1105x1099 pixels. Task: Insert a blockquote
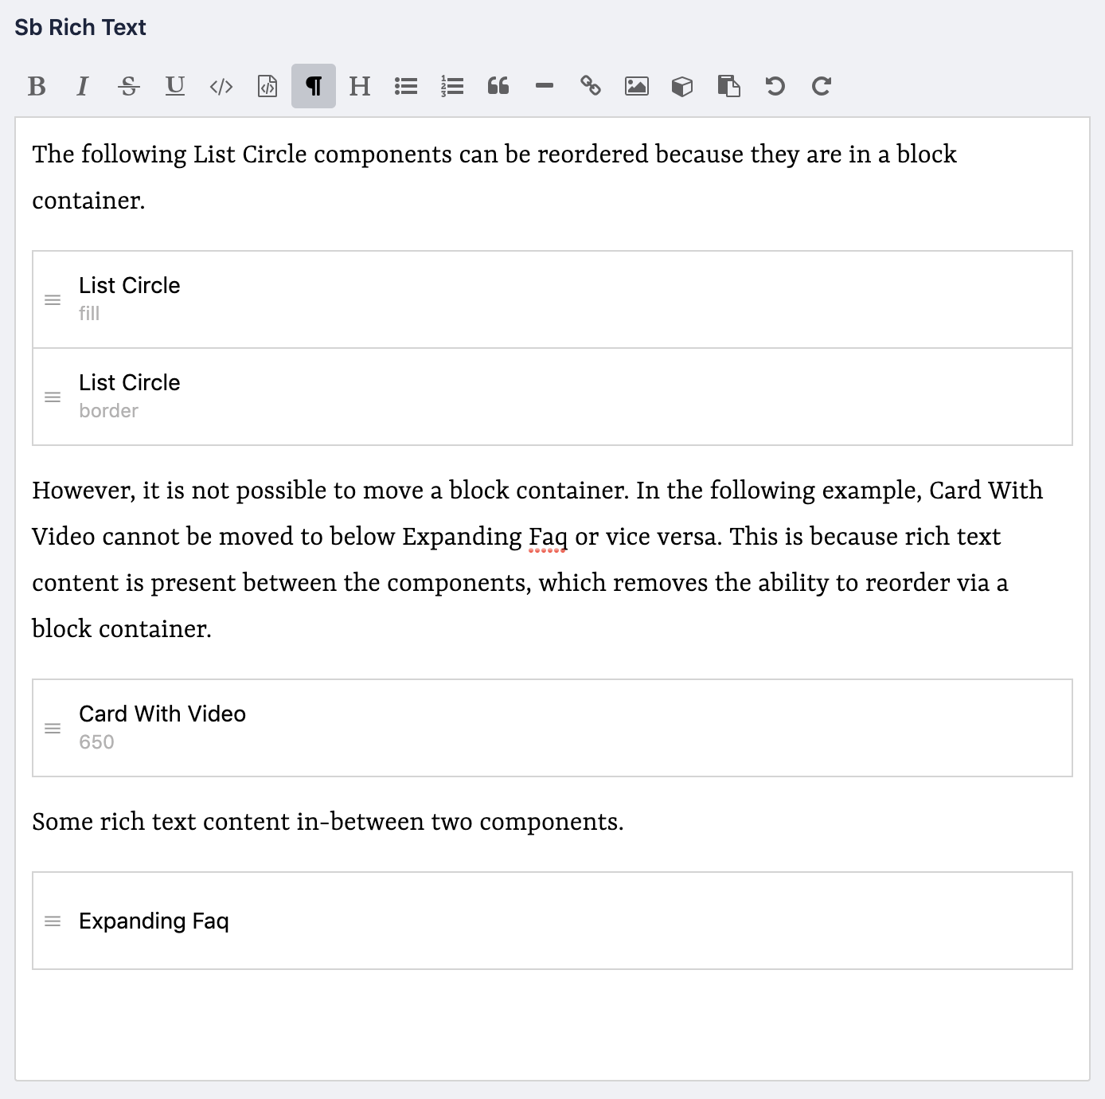tap(499, 86)
